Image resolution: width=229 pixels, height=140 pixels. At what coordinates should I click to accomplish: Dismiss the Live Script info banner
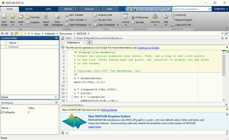coord(227,47)
